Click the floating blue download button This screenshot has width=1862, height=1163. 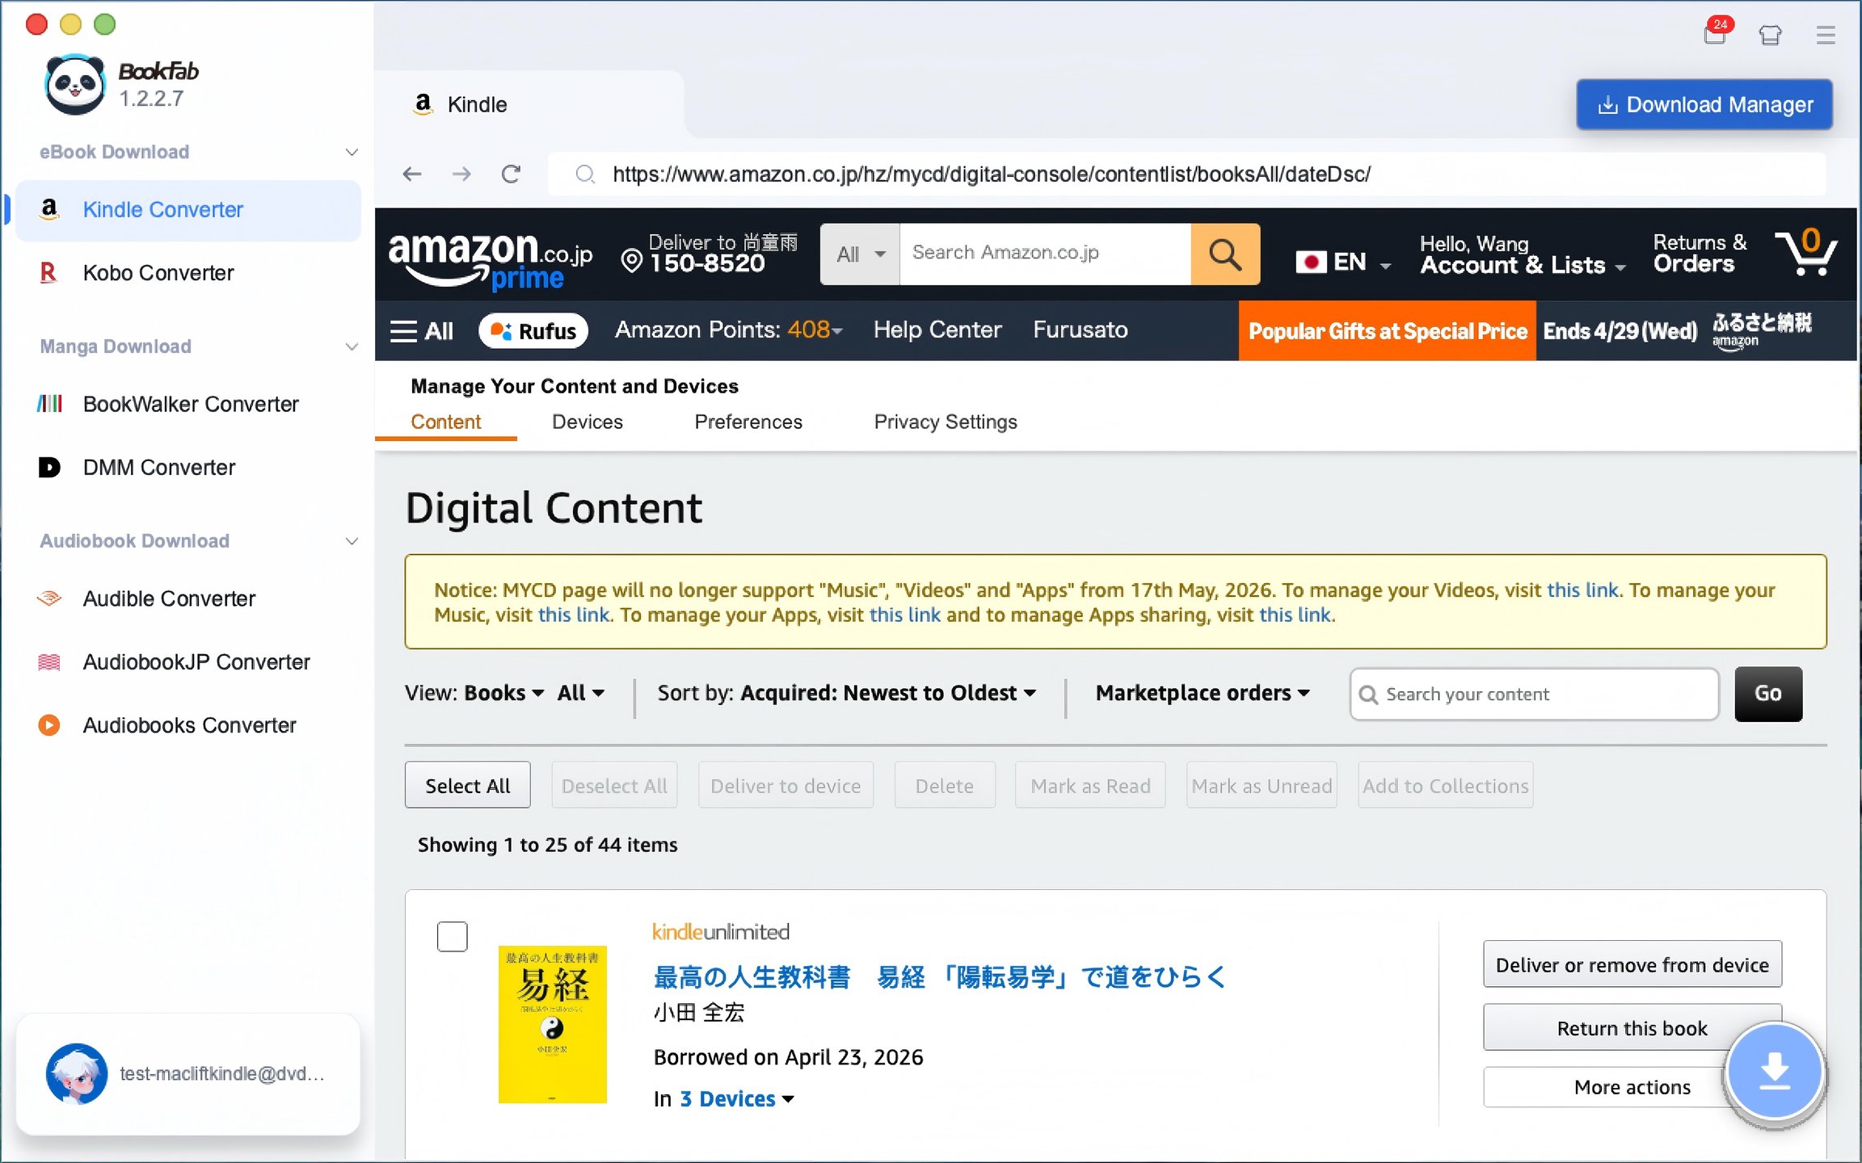tap(1774, 1073)
